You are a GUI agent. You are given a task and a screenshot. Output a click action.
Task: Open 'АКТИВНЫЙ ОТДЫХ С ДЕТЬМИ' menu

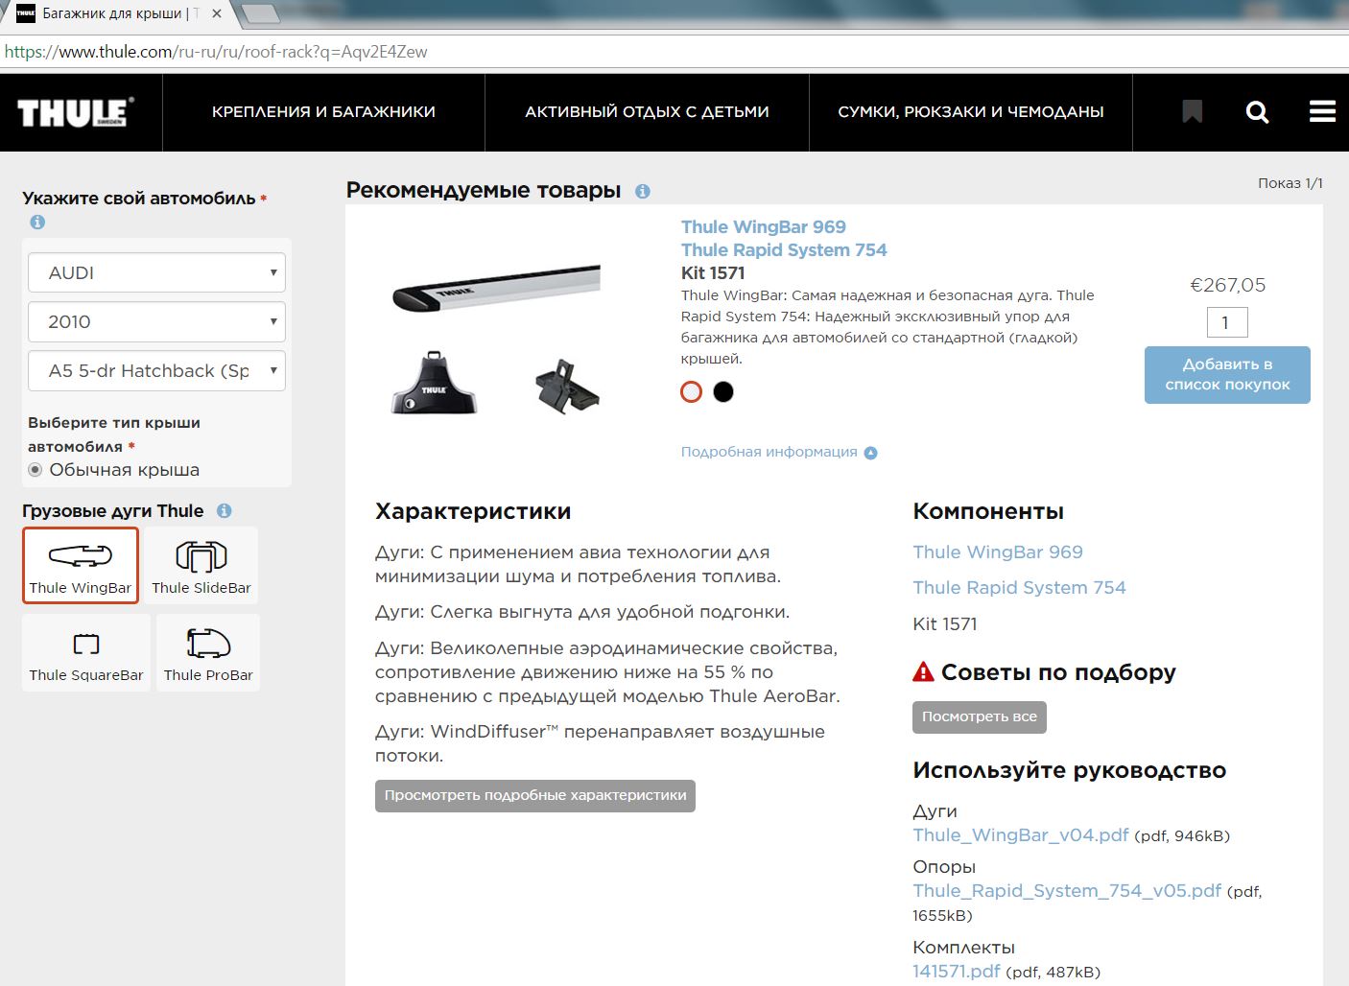[647, 112]
